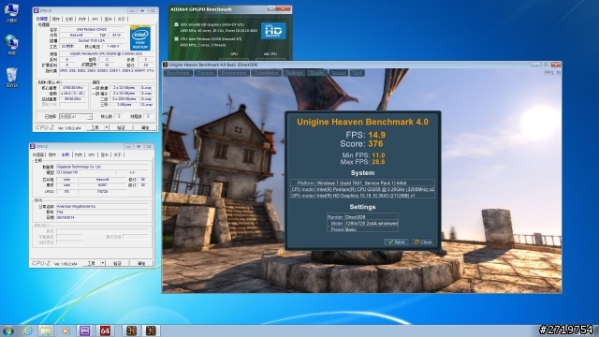Switch to CPU-Z via purple taskbar icon
This screenshot has height=337, width=599.
(85, 330)
